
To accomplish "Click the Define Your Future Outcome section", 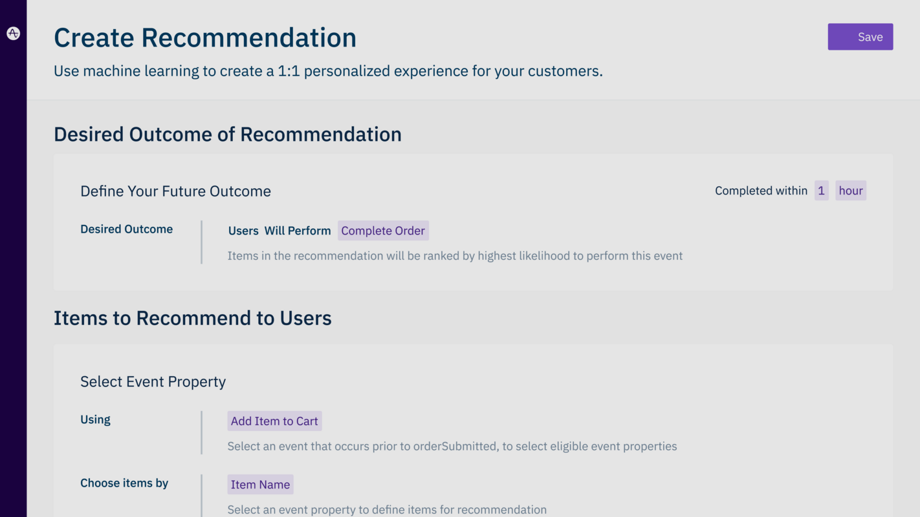I will 175,191.
